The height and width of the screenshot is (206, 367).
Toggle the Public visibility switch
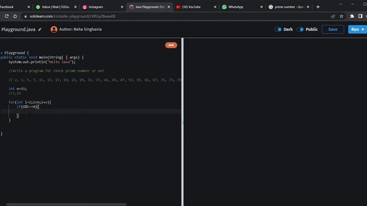[300, 29]
